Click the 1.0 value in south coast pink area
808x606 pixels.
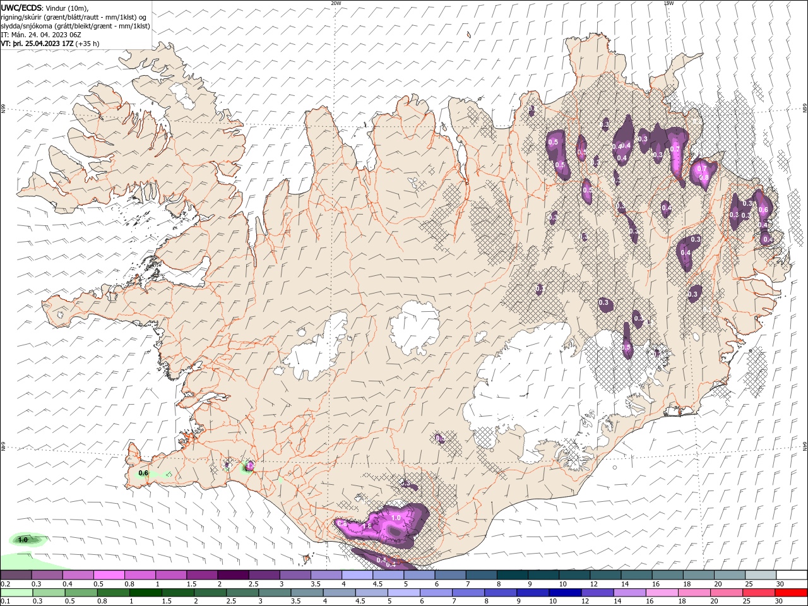(396, 518)
